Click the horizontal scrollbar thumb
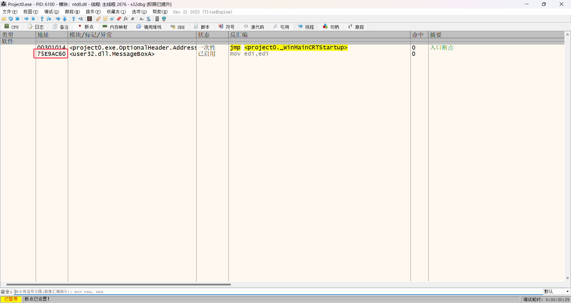 [118, 284]
